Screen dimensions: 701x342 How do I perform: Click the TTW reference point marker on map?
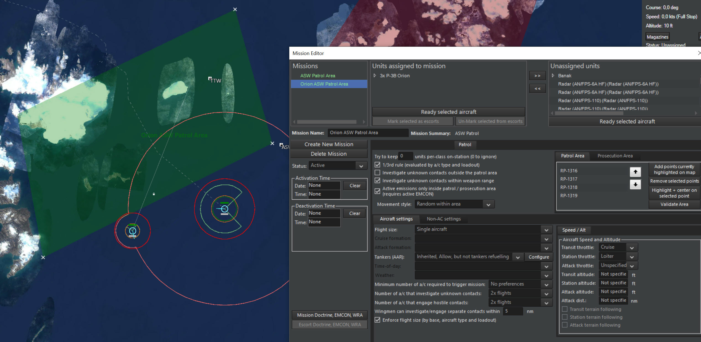pos(210,79)
